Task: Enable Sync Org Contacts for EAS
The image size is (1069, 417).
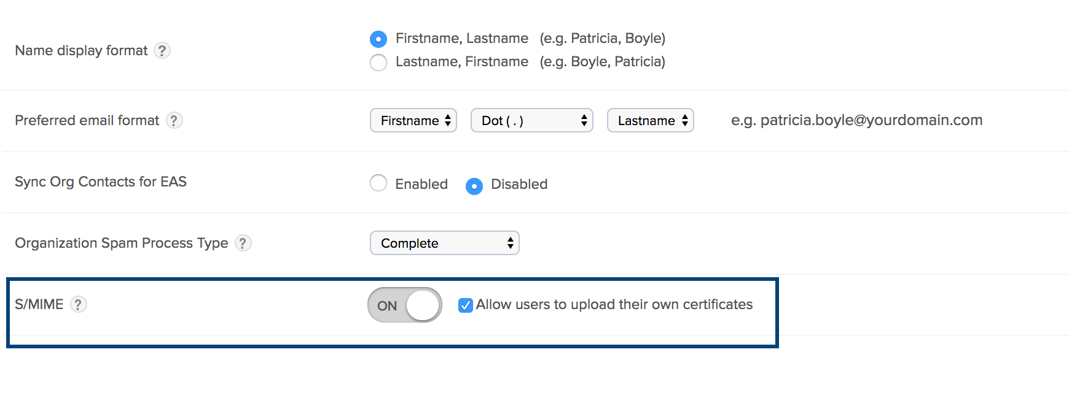Action: (x=378, y=183)
